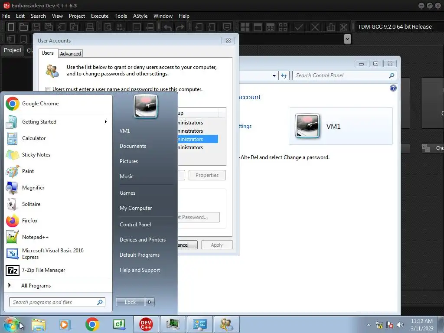Click the Rebuild All icon

click(283, 27)
